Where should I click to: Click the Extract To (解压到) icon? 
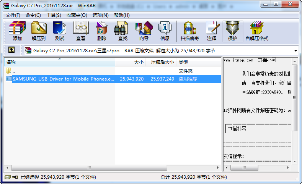coord(39,28)
